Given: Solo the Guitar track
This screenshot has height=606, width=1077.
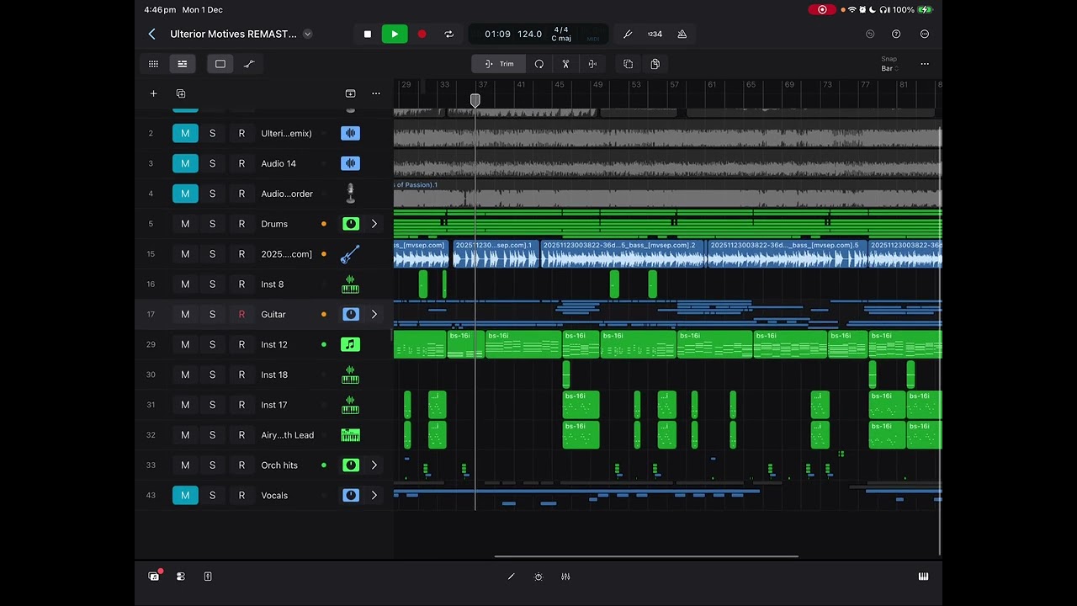Looking at the screenshot, I should click(x=212, y=314).
